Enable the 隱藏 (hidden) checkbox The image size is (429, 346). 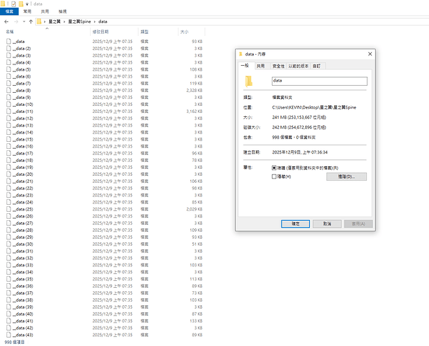click(x=274, y=176)
